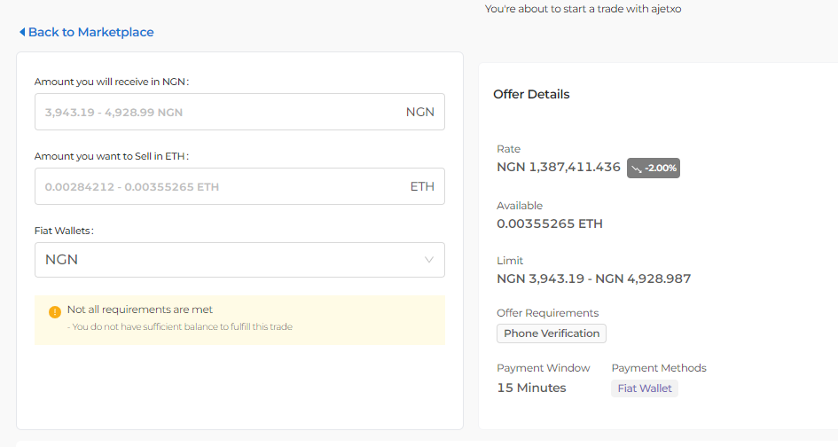Click the limit range NGN 3,943.19 - NGN 4,928.987
This screenshot has width=838, height=447.
click(x=593, y=278)
